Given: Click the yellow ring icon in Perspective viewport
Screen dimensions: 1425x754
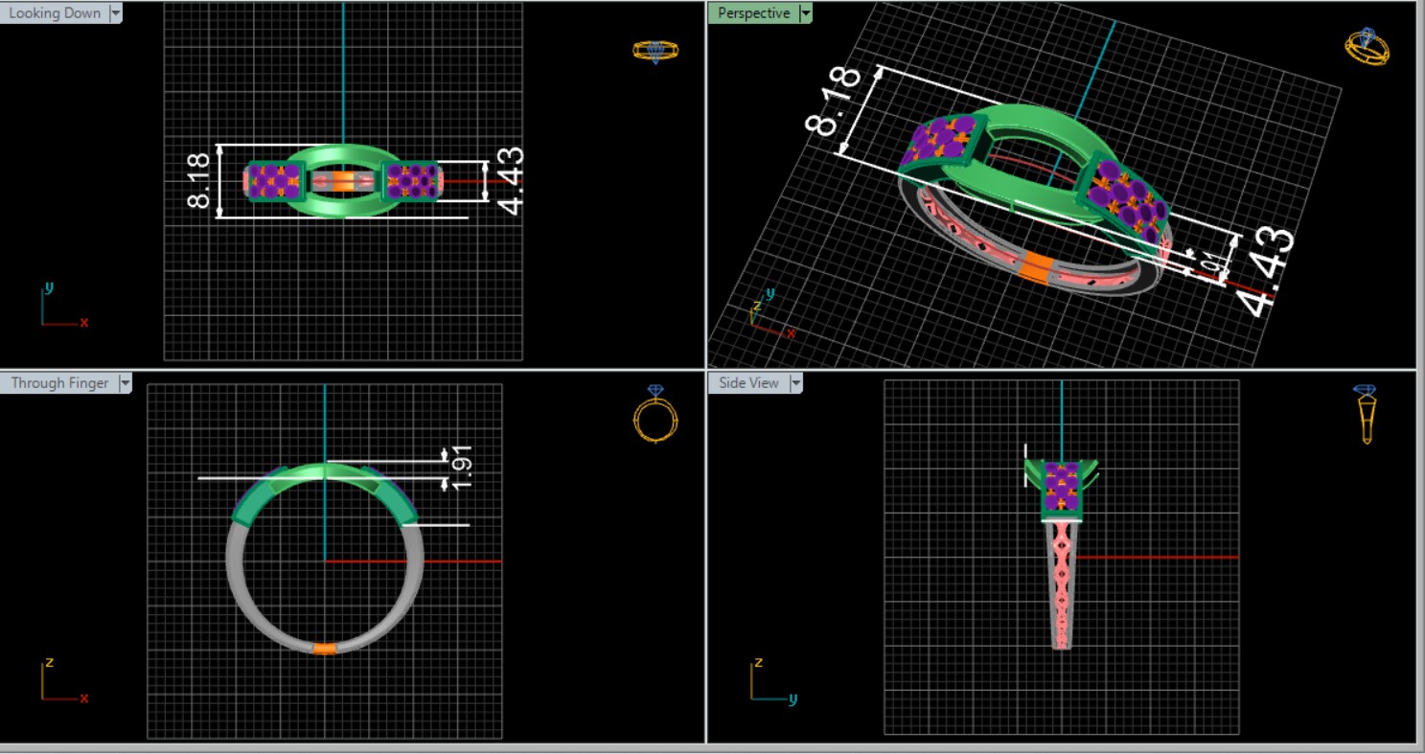Looking at the screenshot, I should (x=1367, y=46).
